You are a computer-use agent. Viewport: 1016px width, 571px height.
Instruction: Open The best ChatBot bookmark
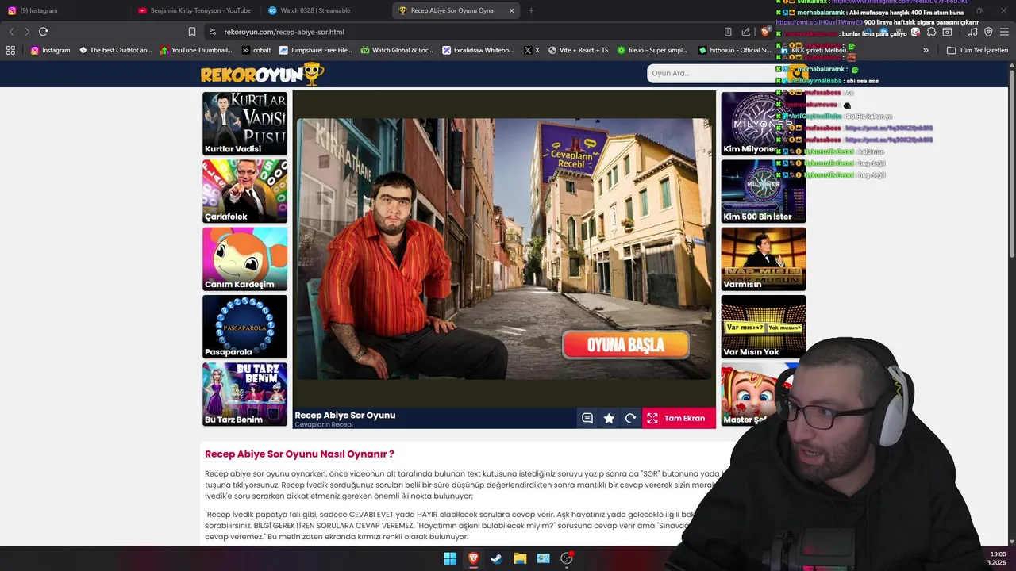(x=116, y=50)
